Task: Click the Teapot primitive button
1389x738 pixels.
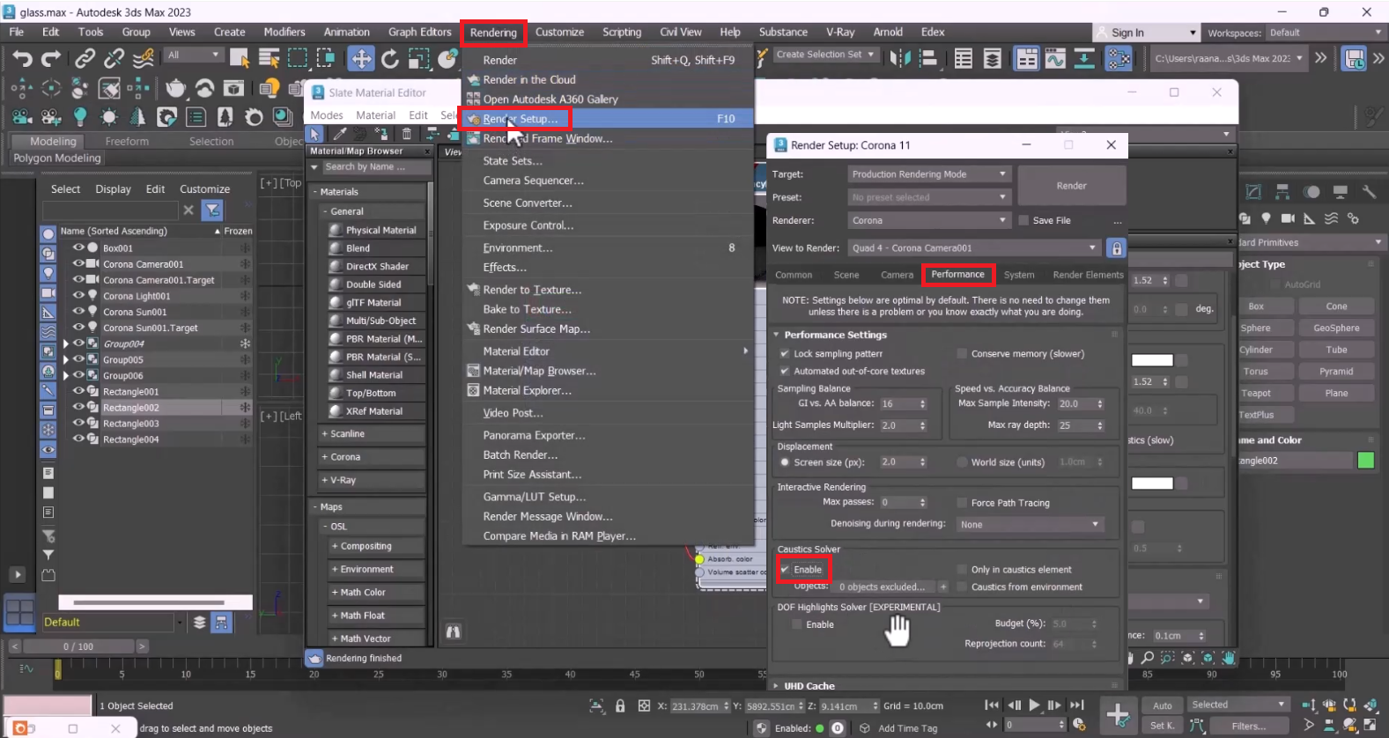Action: click(1256, 393)
